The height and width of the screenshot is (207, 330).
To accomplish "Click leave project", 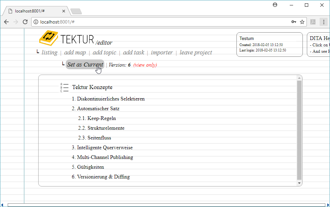I will 196,52.
